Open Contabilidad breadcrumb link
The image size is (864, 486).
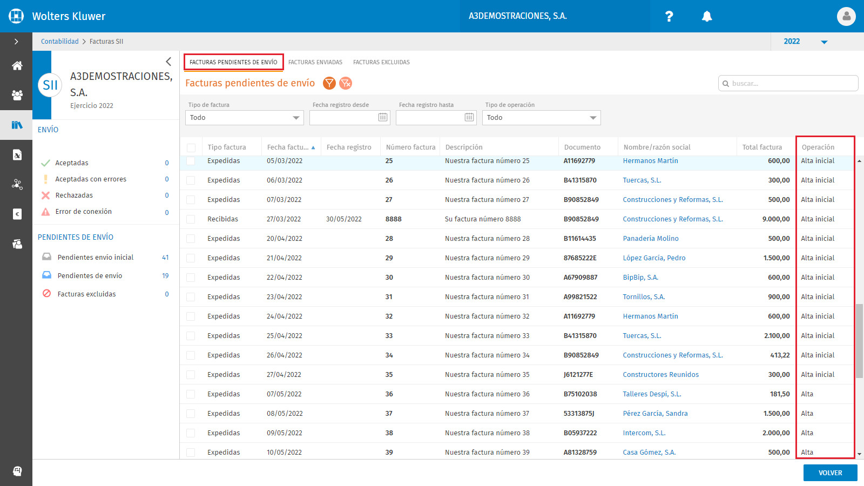[x=60, y=42]
